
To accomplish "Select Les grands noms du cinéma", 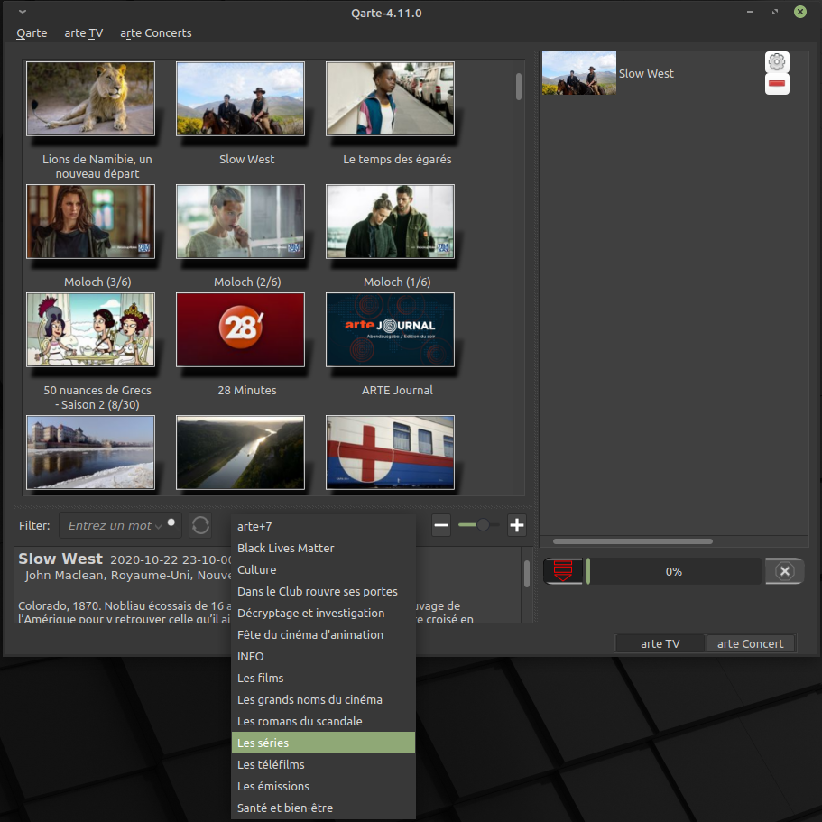I will pos(323,699).
